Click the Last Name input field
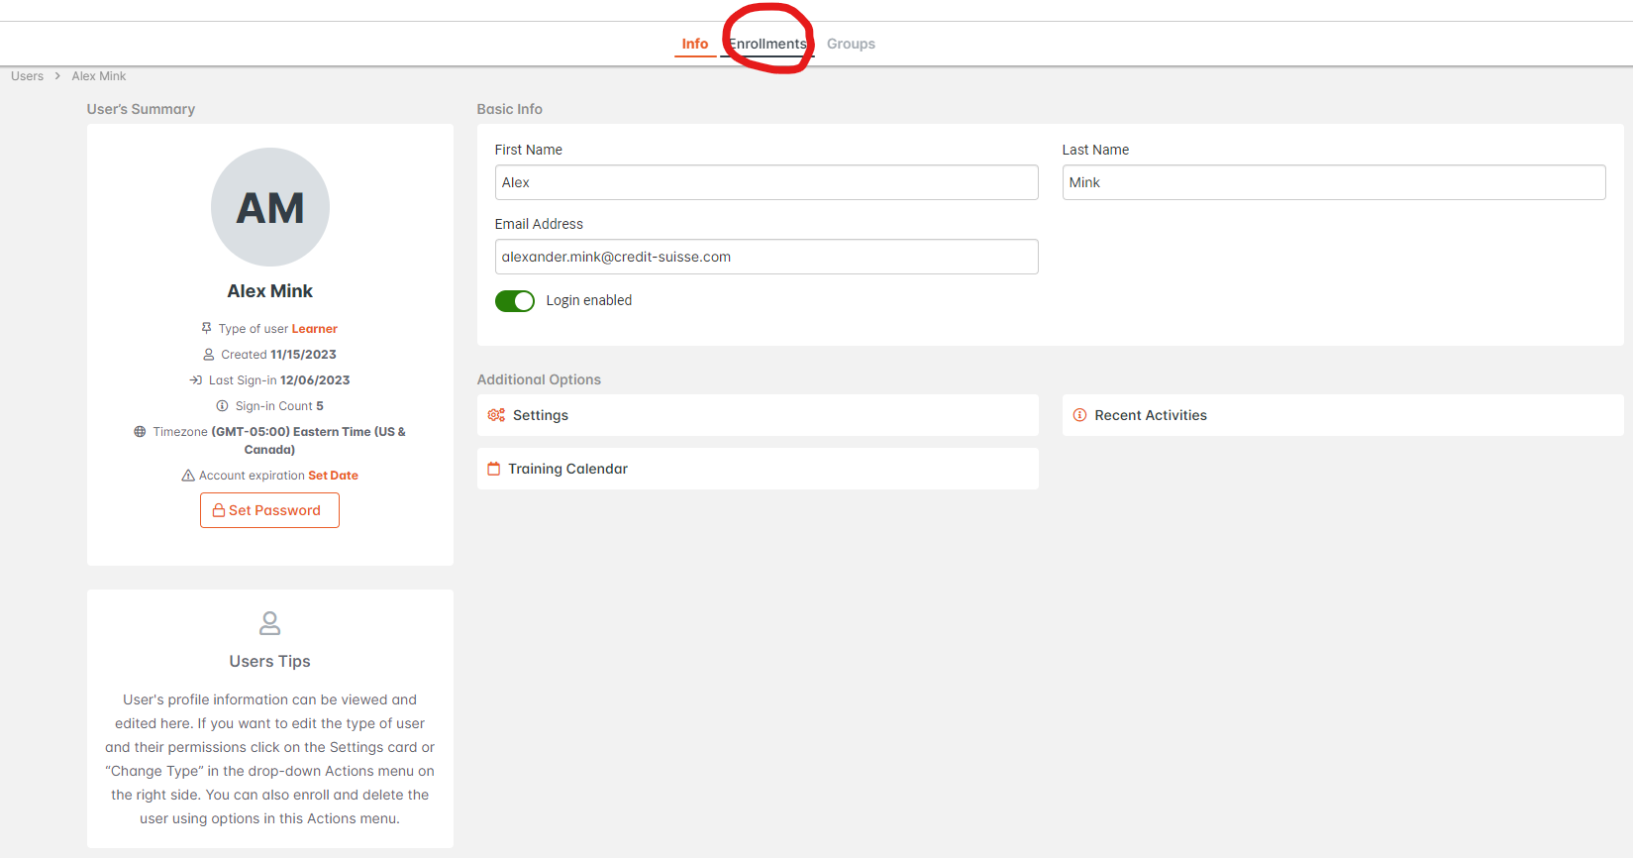This screenshot has width=1633, height=858. tap(1333, 182)
